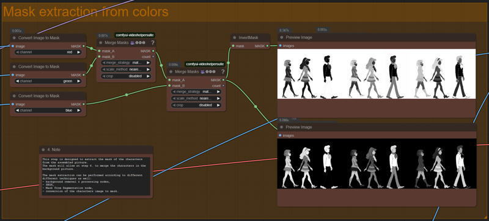489x221 pixels.
Task: Click the 0.086s timing badge above Preview Image
Action: [284, 120]
